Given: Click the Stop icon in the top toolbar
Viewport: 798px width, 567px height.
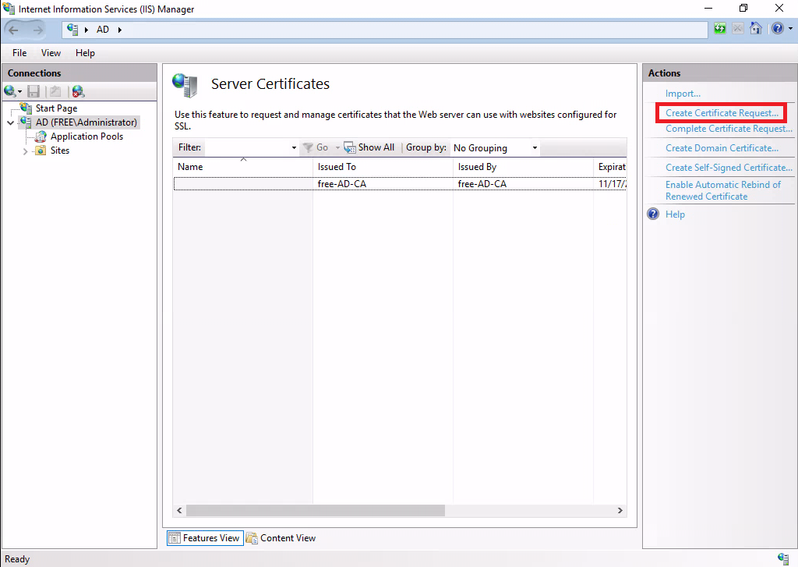Looking at the screenshot, I should (738, 29).
